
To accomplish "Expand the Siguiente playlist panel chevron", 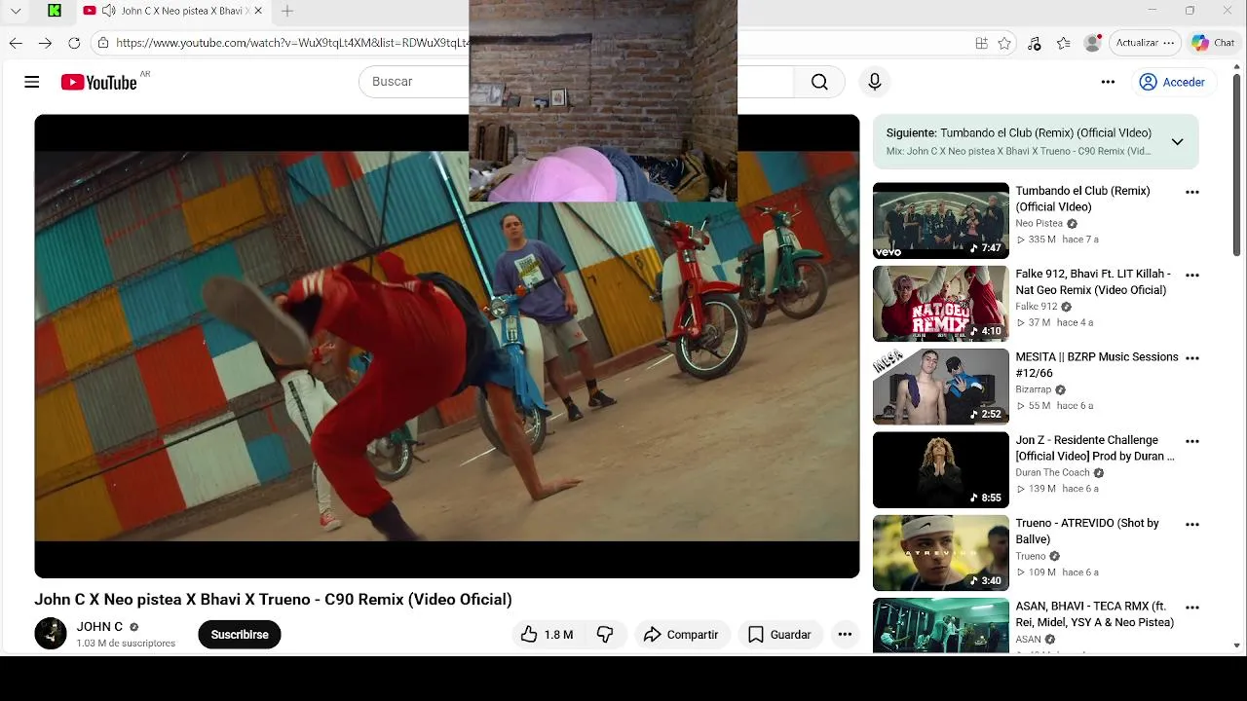I will pos(1177,142).
